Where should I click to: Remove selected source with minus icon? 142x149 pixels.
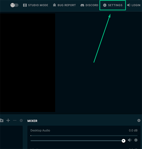15,121
